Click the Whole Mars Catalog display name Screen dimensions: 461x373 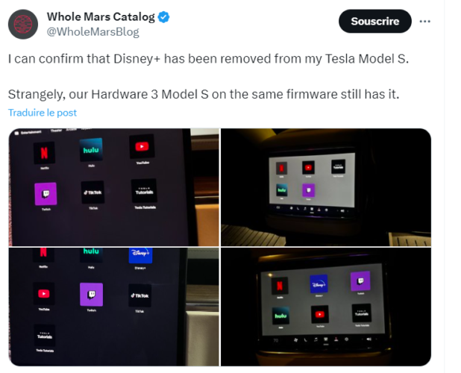pos(101,16)
